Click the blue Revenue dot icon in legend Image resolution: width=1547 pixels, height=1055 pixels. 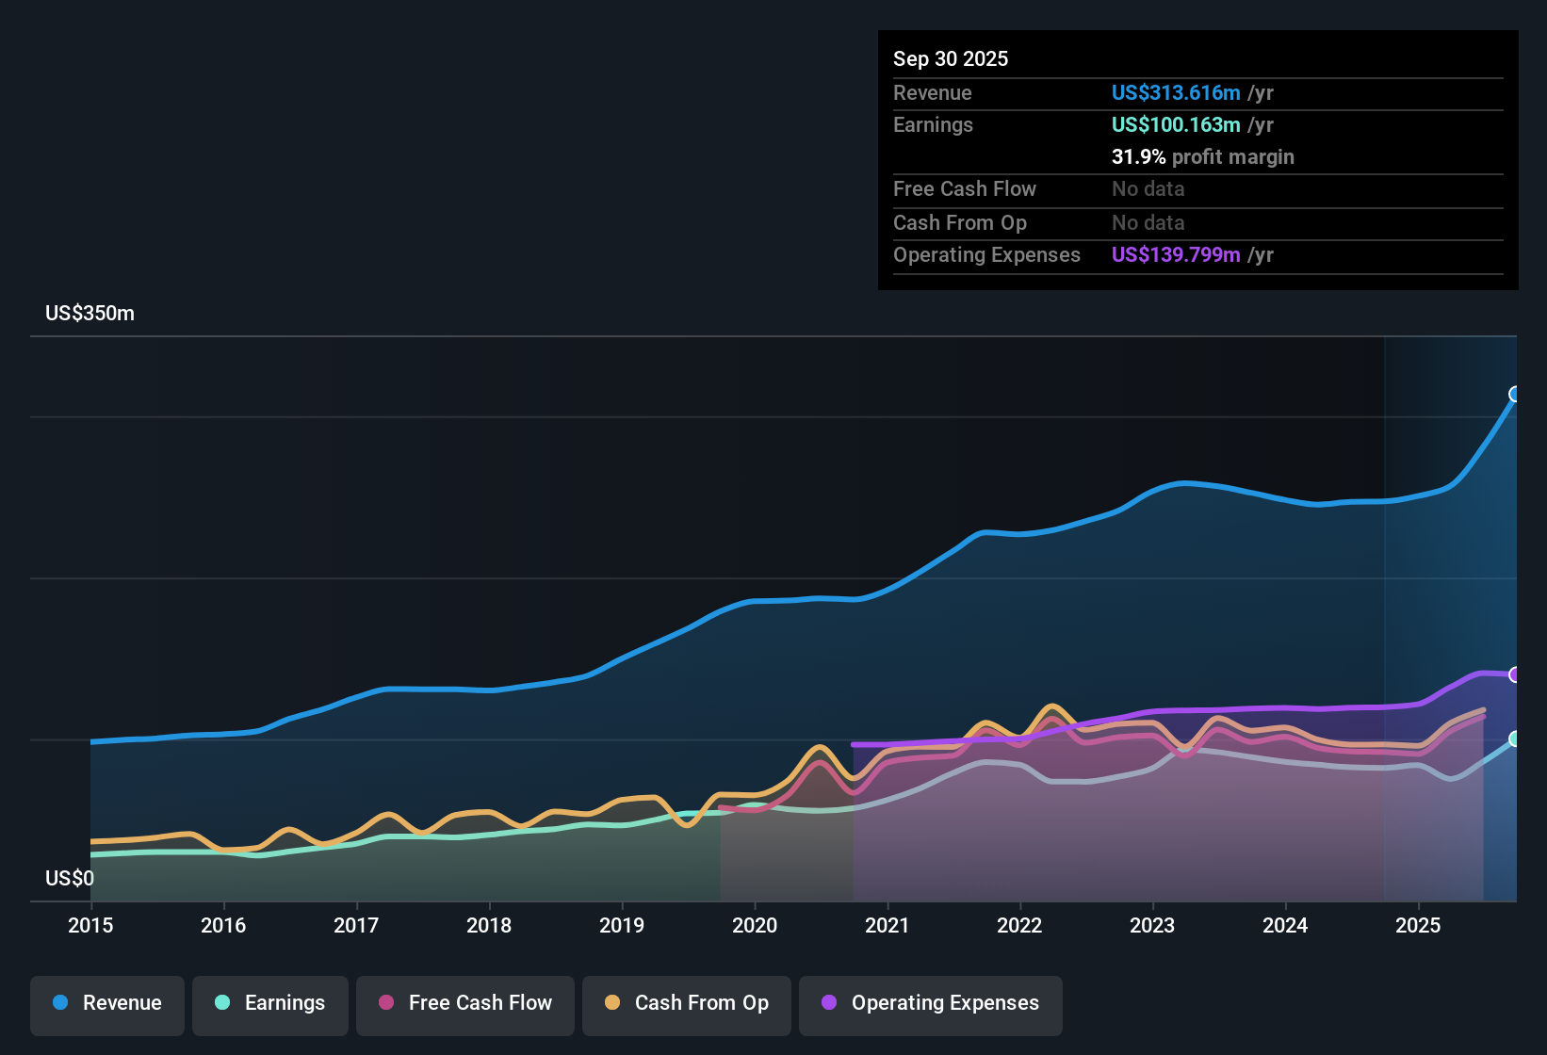point(60,1003)
